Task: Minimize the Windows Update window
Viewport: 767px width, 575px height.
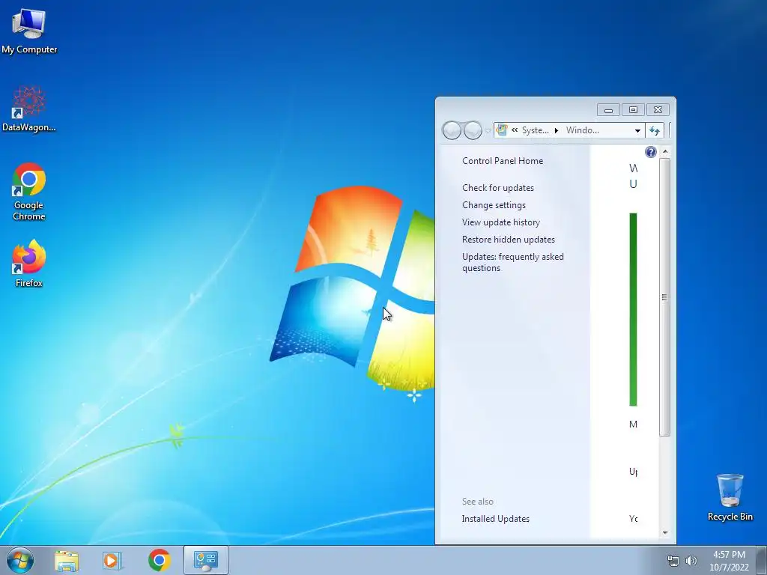Action: [608, 110]
